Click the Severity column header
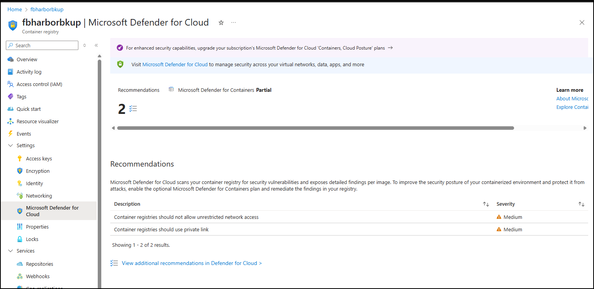Image resolution: width=594 pixels, height=289 pixels. click(x=506, y=204)
